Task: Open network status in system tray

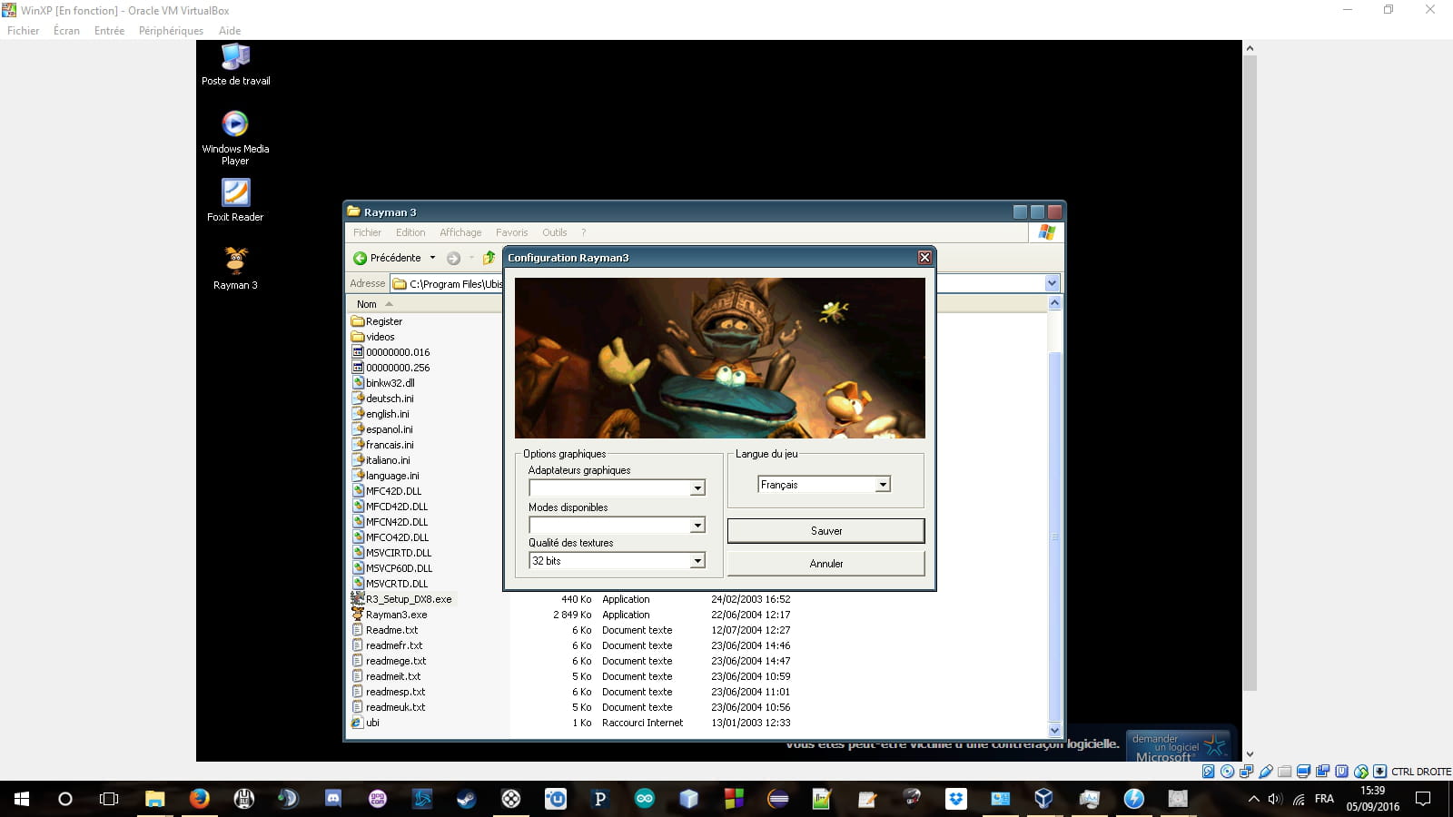Action: (1299, 799)
